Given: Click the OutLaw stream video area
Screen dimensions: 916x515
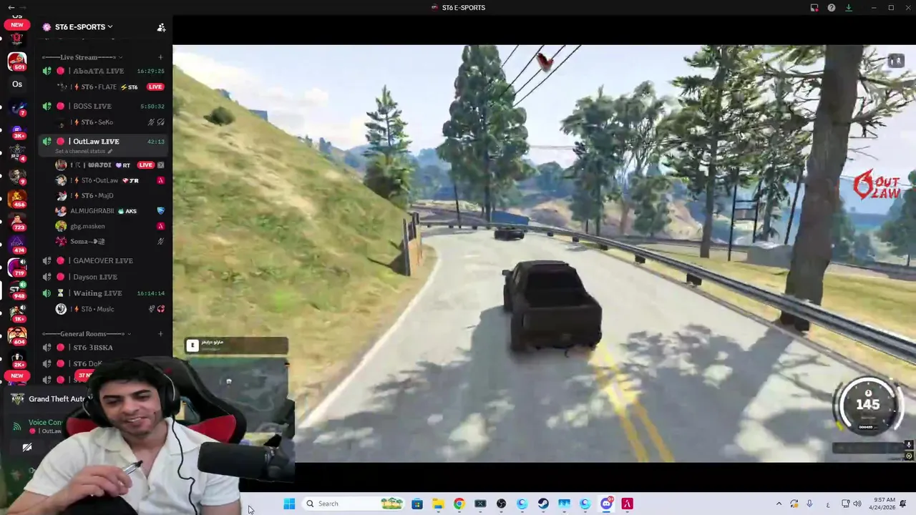Looking at the screenshot, I should point(544,253).
